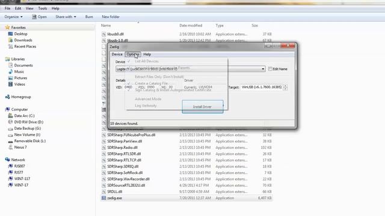385x216 pixels.
Task: Select the Music library icon
Action: pyautogui.click(x=10, y=71)
